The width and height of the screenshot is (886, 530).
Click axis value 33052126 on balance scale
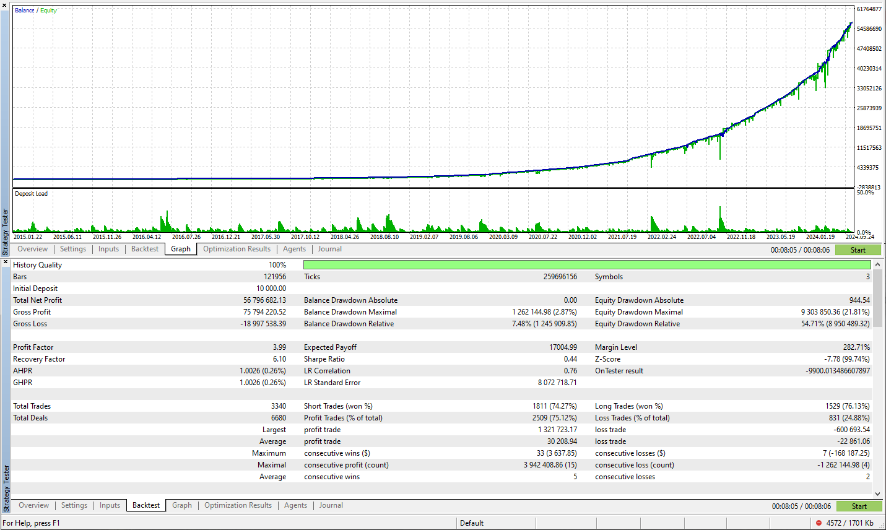click(x=869, y=89)
